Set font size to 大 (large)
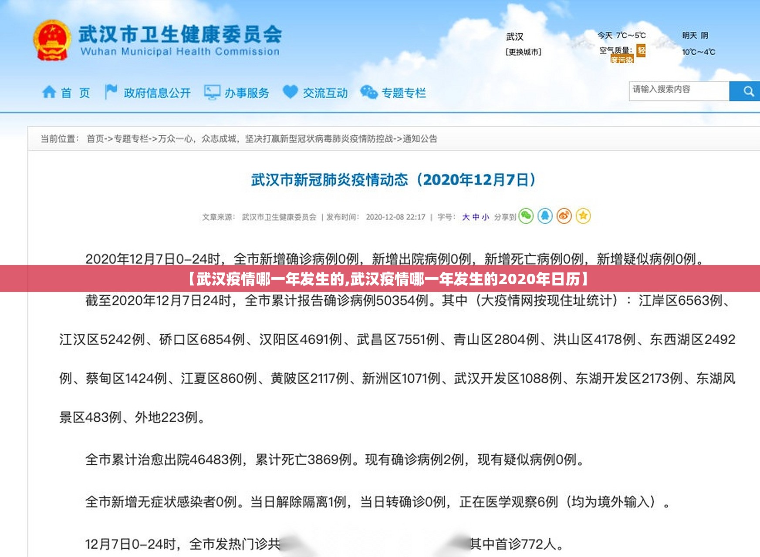Viewport: 760px width, 557px height. tap(466, 217)
